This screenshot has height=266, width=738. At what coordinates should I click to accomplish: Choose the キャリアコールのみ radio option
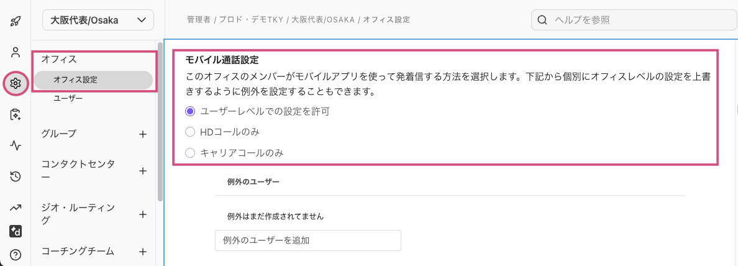click(189, 153)
